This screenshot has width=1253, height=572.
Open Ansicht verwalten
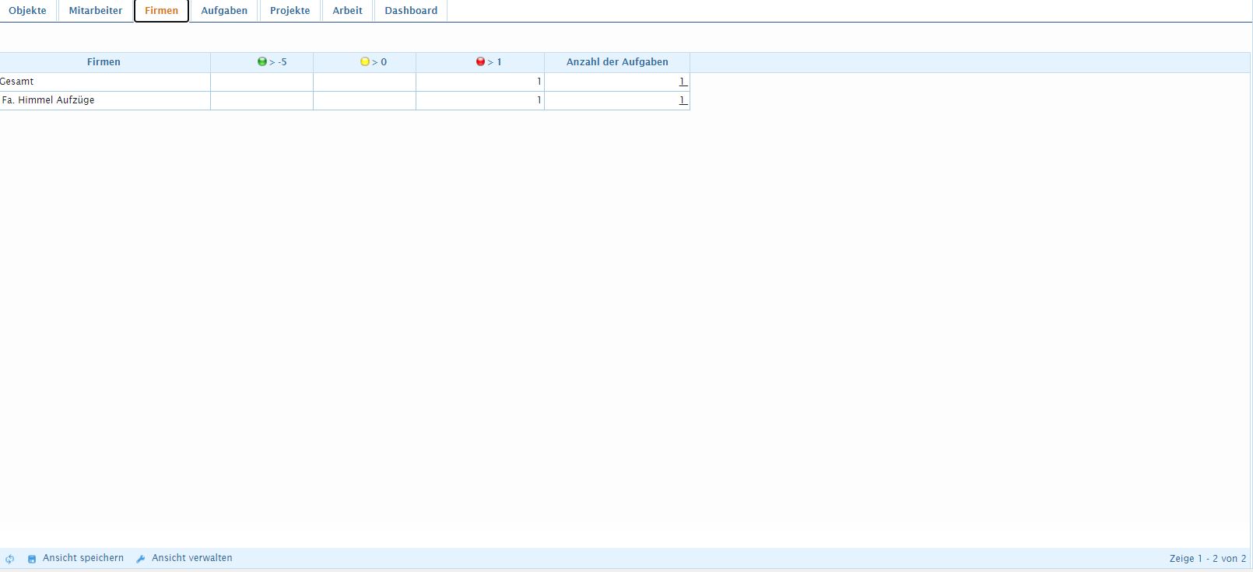point(192,558)
